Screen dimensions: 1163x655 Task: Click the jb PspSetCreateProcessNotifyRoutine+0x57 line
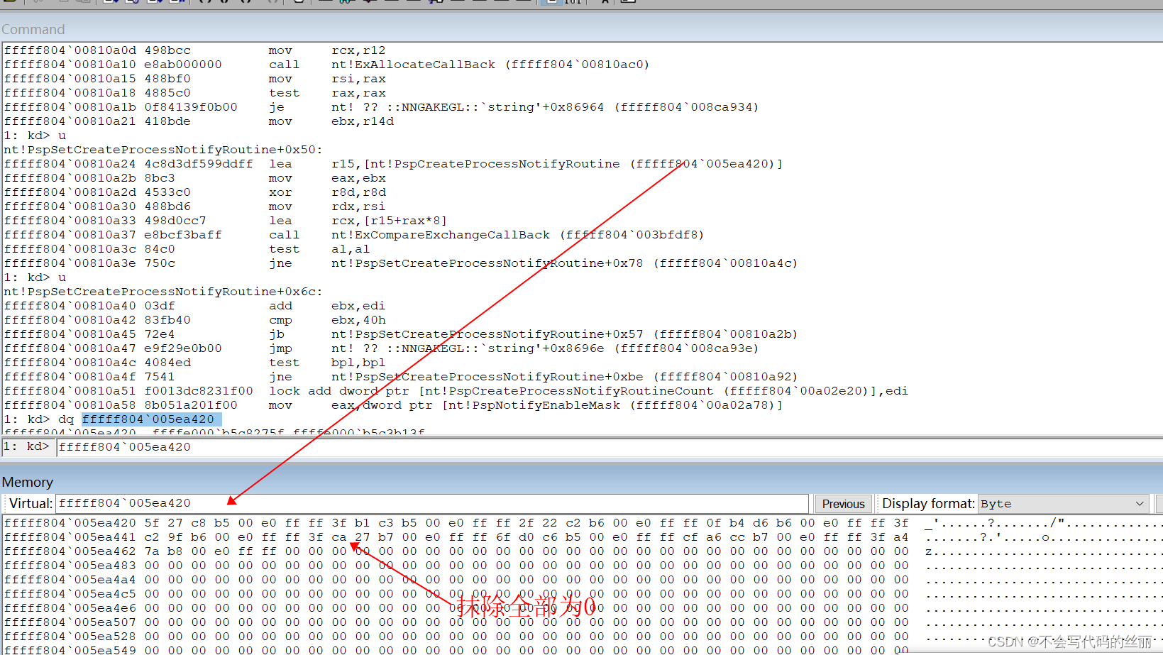[x=401, y=334]
